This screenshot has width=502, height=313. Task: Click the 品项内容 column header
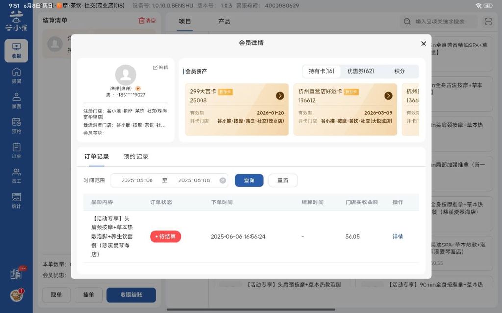pos(102,202)
